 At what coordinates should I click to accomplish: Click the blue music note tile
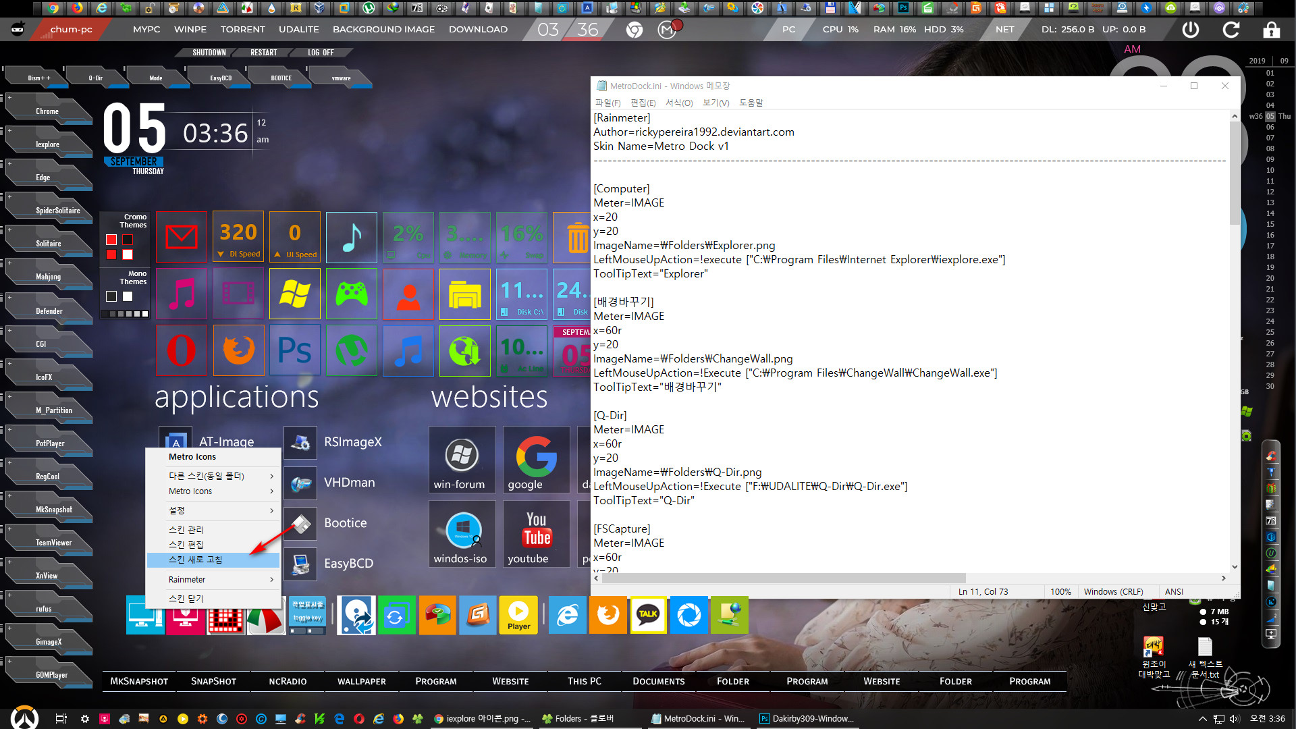408,350
